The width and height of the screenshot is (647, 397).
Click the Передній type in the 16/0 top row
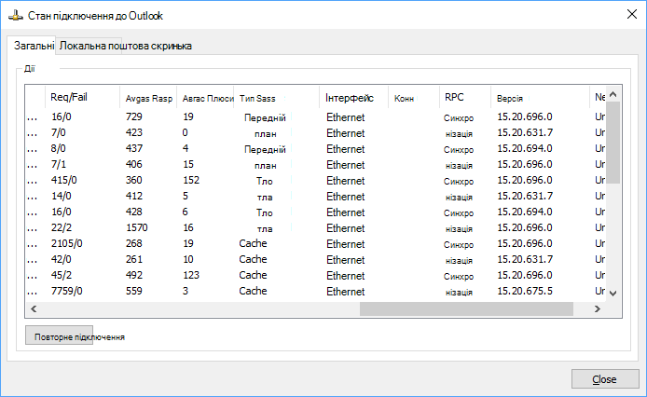click(x=265, y=118)
